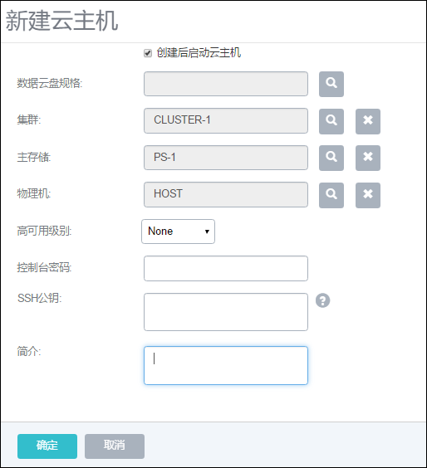Viewport: 427px width, 468px height.
Task: Open cluster search for CLUSTER-1
Action: tap(331, 121)
